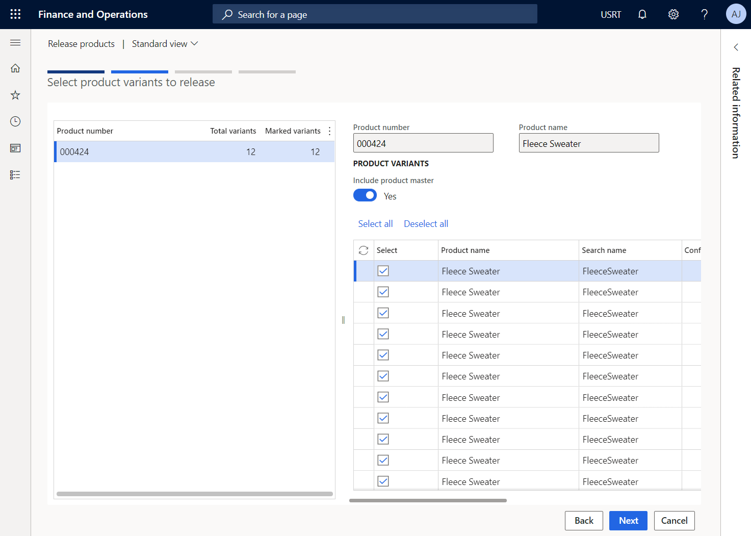Open the notifications bell

pyautogui.click(x=642, y=14)
